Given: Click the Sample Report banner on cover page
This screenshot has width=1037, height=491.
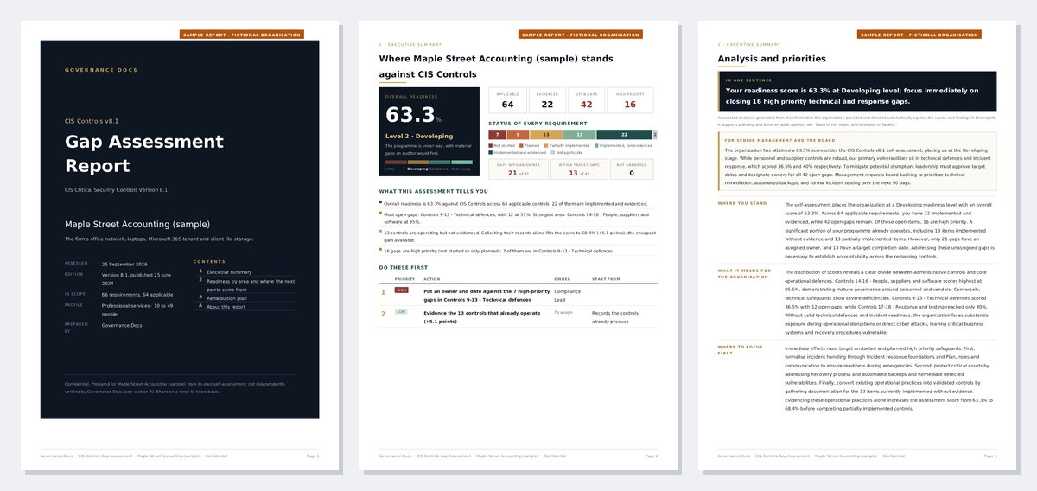Looking at the screenshot, I should coord(242,35).
